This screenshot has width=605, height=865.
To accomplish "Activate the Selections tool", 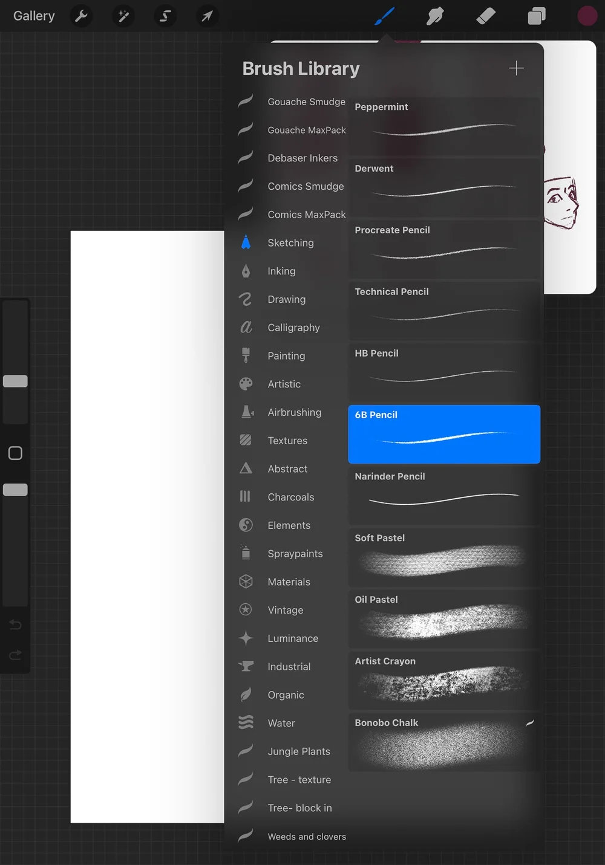I will 165,16.
